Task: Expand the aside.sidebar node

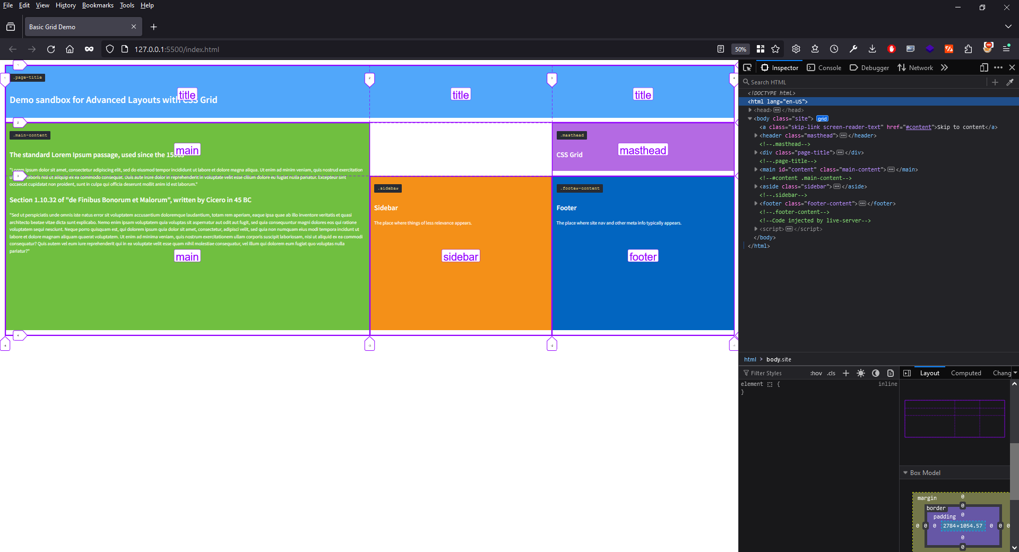Action: (x=756, y=186)
